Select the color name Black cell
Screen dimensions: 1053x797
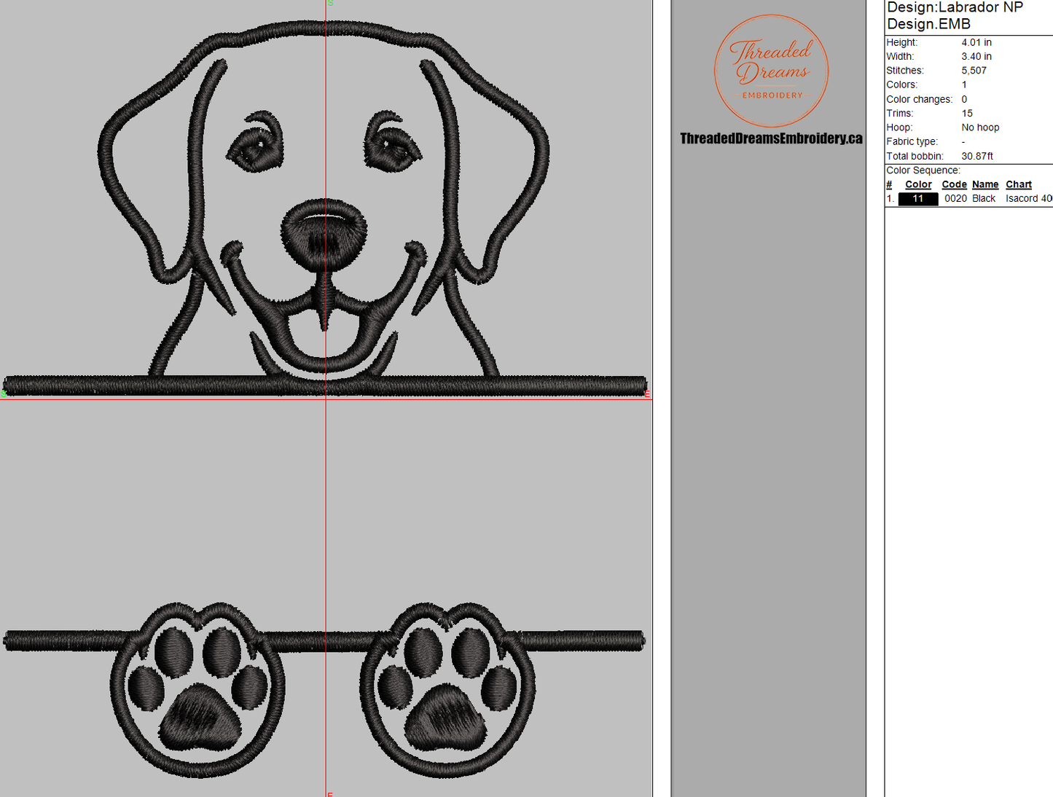pos(984,199)
